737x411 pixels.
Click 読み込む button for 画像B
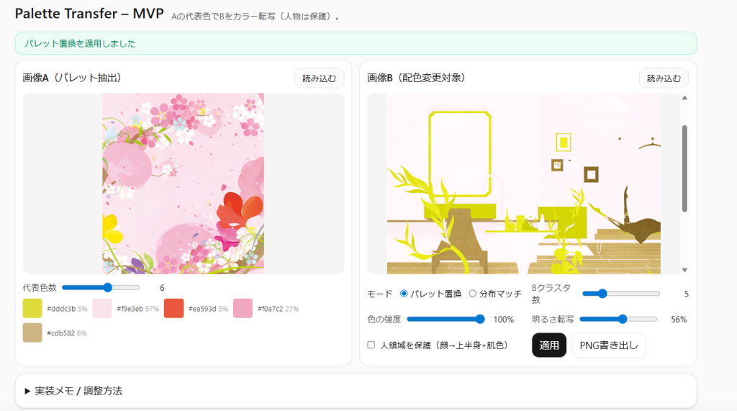pyautogui.click(x=663, y=78)
